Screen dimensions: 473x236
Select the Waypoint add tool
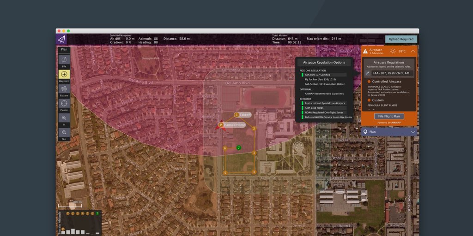point(64,74)
